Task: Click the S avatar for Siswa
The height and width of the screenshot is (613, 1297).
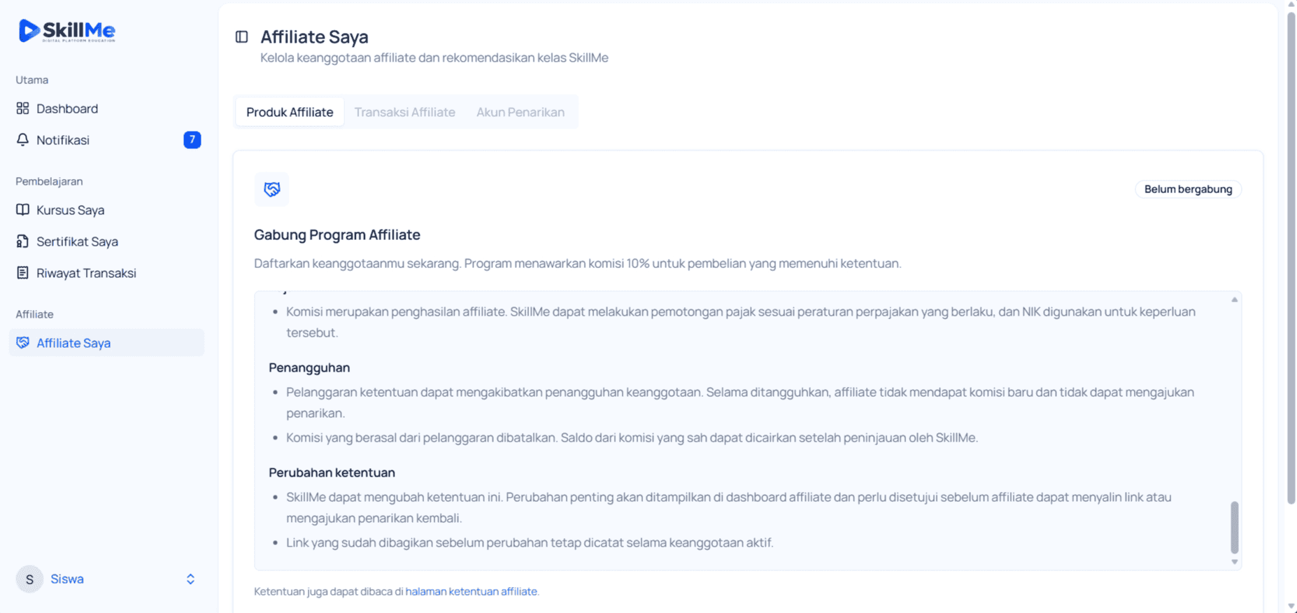Action: click(x=29, y=579)
